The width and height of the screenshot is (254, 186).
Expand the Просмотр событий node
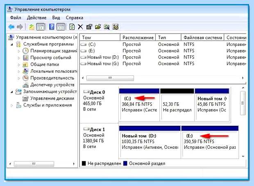pyautogui.click(x=19, y=58)
